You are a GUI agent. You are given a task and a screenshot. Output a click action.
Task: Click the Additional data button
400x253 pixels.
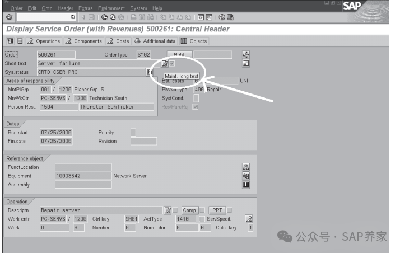[155, 41]
